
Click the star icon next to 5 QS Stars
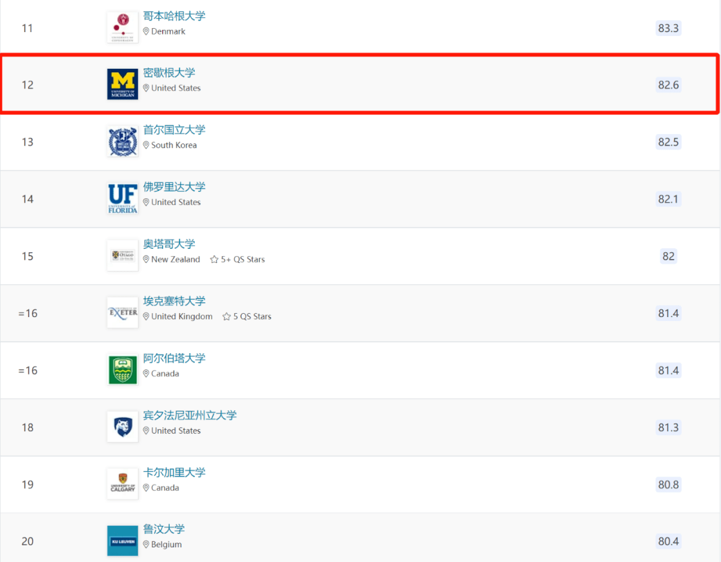click(x=226, y=316)
